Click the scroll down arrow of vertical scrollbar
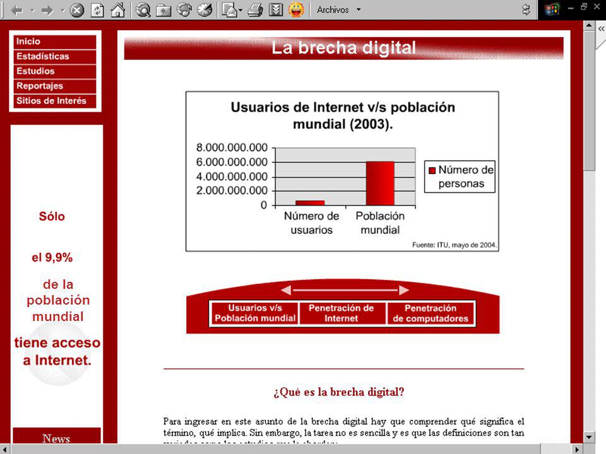Screen dimensions: 606x454 589,438
